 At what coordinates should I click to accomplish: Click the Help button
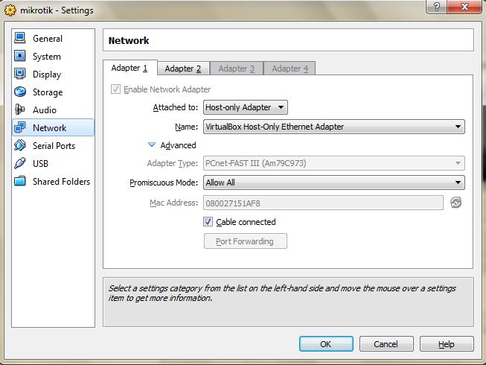pos(447,344)
